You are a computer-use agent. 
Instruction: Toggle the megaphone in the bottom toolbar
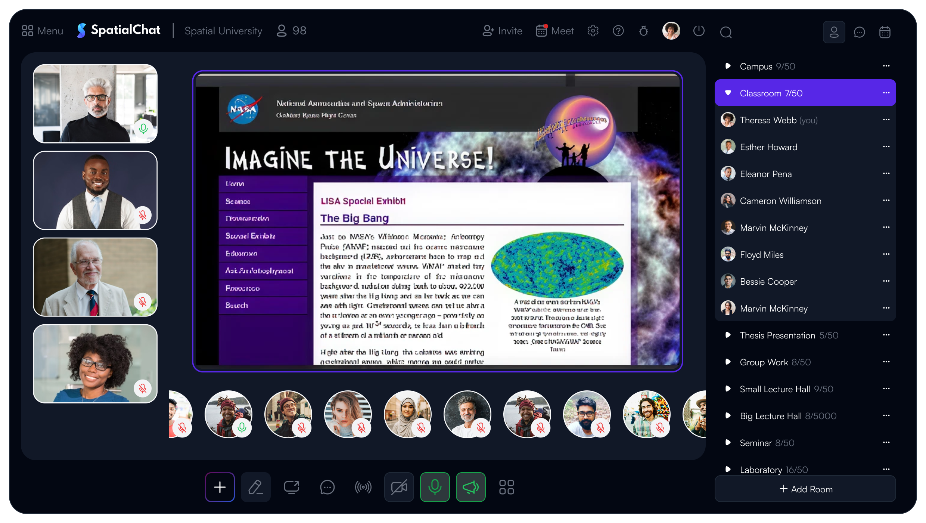click(471, 487)
